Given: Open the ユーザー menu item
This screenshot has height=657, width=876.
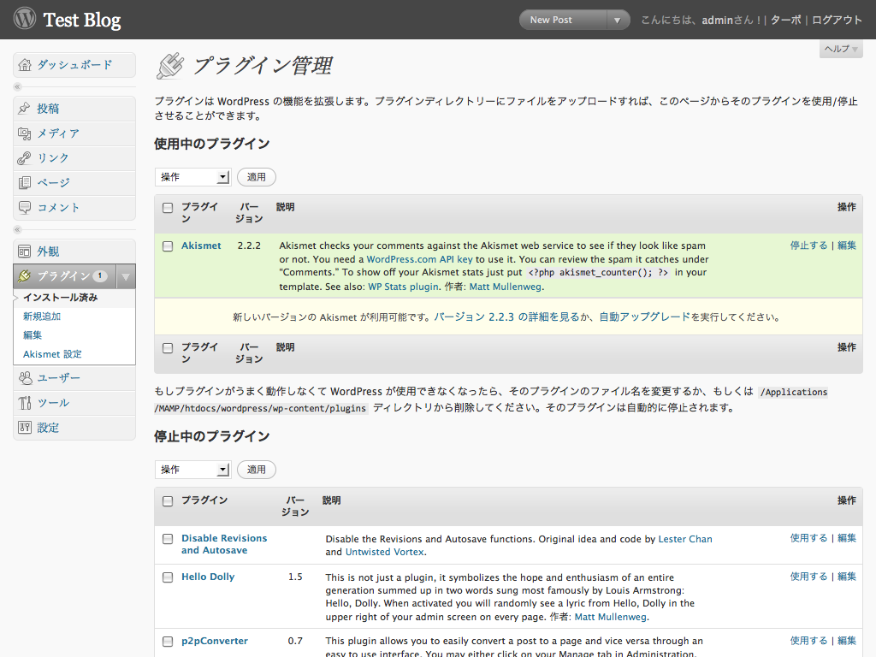Looking at the screenshot, I should 74,378.
